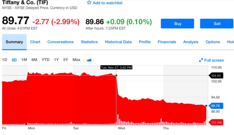The image size is (234, 135).
Task: Choose the YTD time range
Action: pyautogui.click(x=45, y=60)
